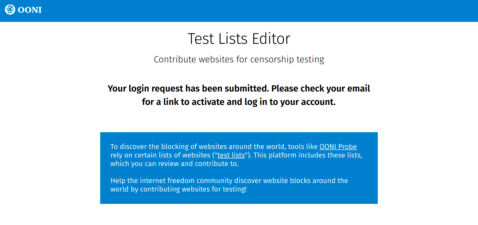The height and width of the screenshot is (225, 478).
Task: Click empty area of the blue header bar
Action: pos(258,11)
